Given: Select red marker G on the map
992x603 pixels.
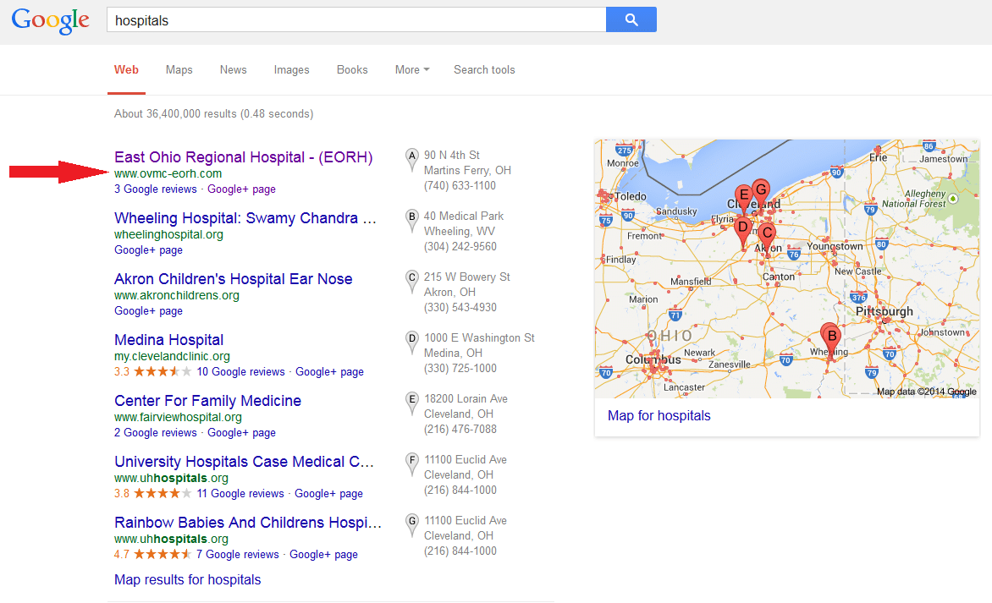Looking at the screenshot, I should [x=761, y=191].
